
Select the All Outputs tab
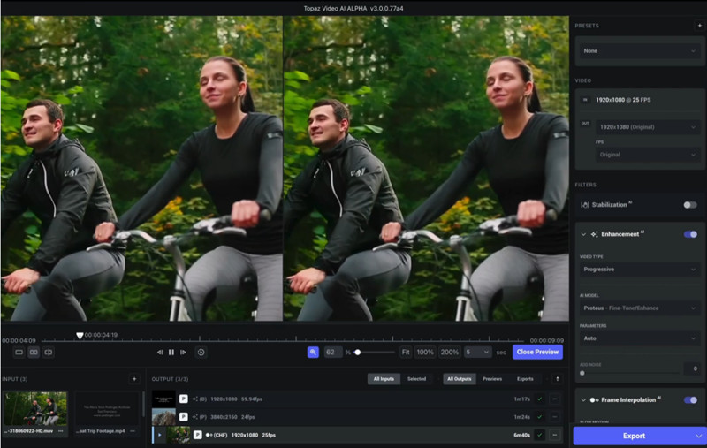point(459,379)
